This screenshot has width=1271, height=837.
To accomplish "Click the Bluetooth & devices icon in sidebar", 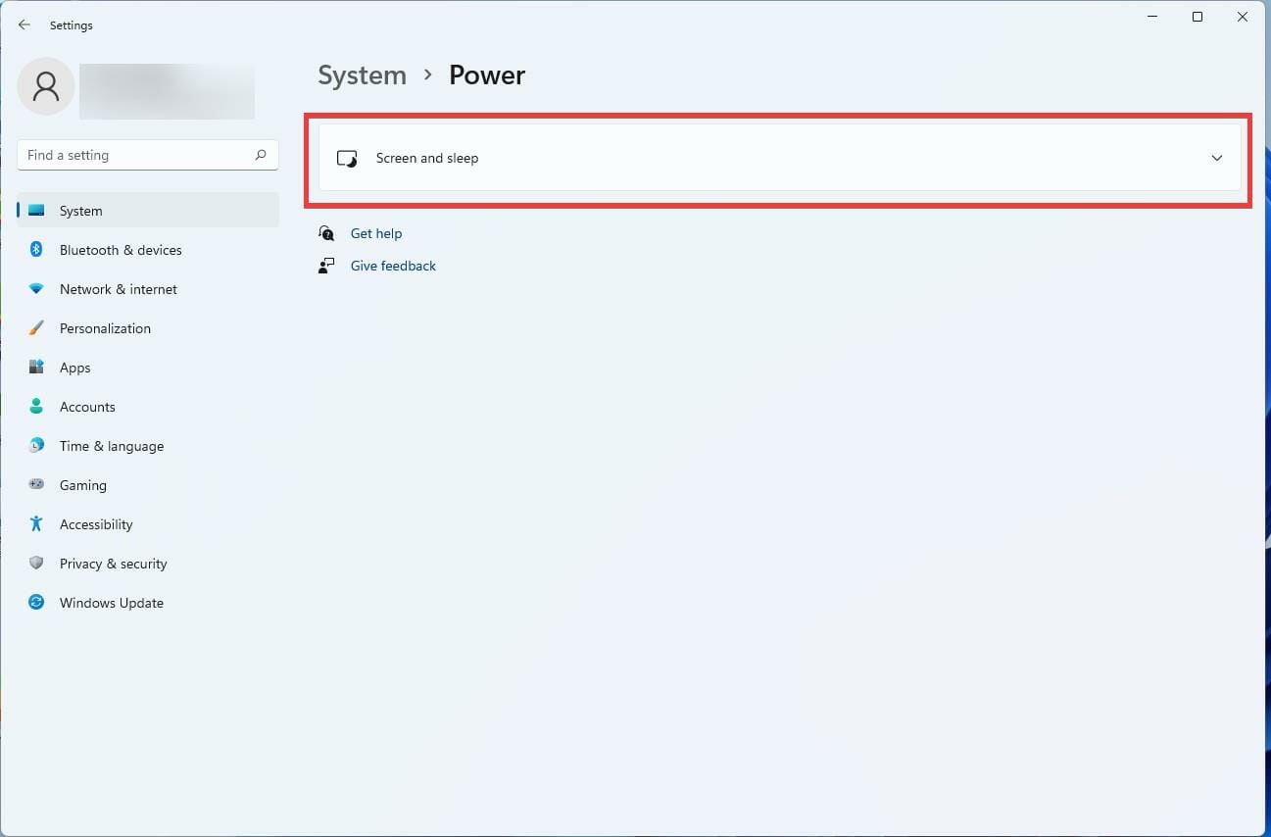I will pyautogui.click(x=36, y=250).
